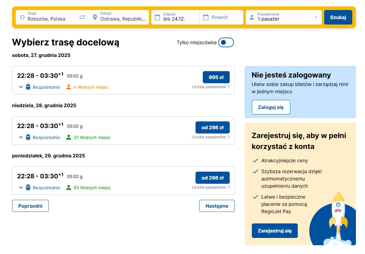365x254 pixels.
Task: Click the passenger person icon in search bar
Action: tap(252, 17)
